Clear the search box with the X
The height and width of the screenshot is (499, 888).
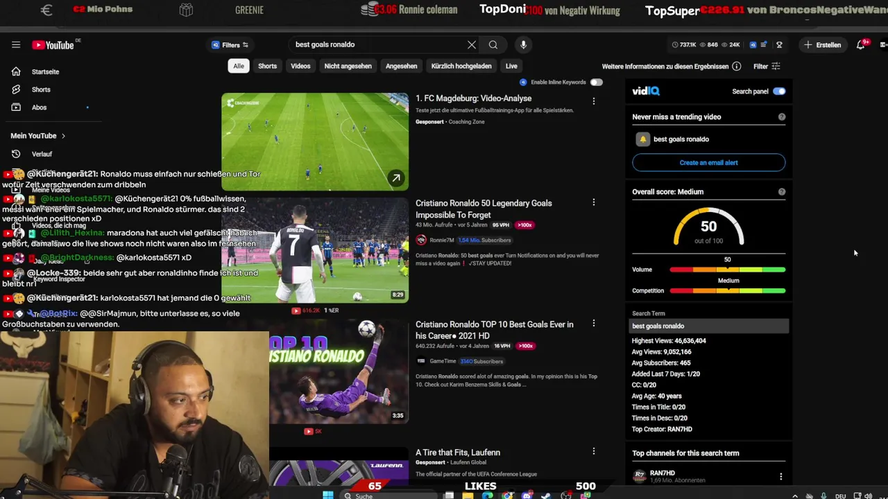(x=472, y=45)
